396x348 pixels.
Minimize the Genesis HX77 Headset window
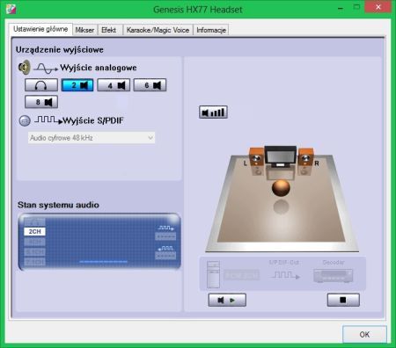pos(341,8)
